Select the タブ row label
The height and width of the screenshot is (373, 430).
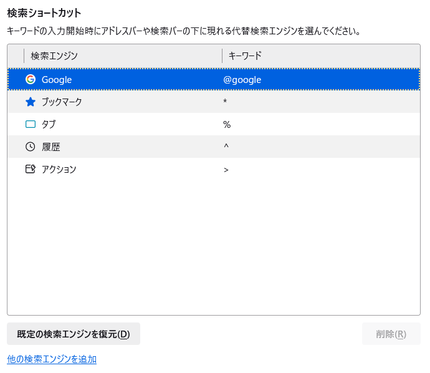point(49,124)
